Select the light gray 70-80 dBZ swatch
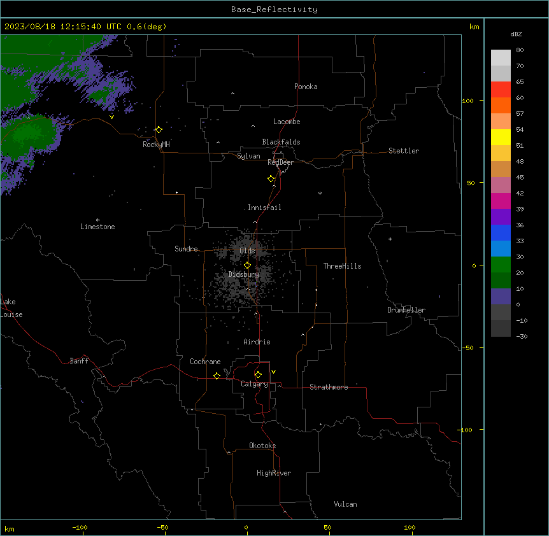The width and height of the screenshot is (549, 536). (501, 58)
